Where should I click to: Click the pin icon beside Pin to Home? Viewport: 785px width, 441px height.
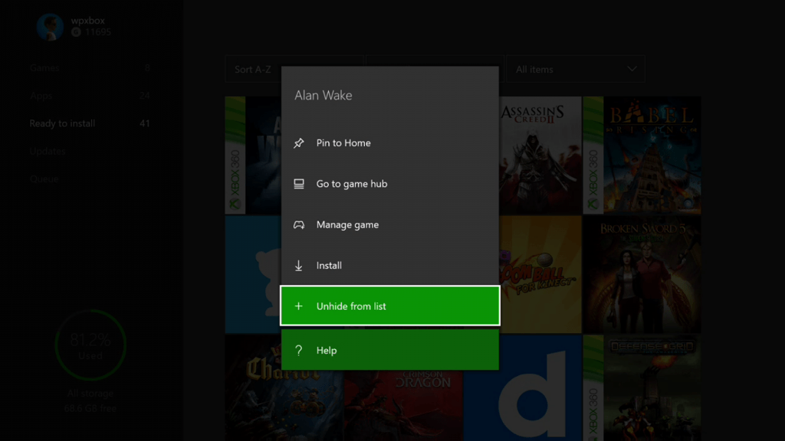point(299,143)
